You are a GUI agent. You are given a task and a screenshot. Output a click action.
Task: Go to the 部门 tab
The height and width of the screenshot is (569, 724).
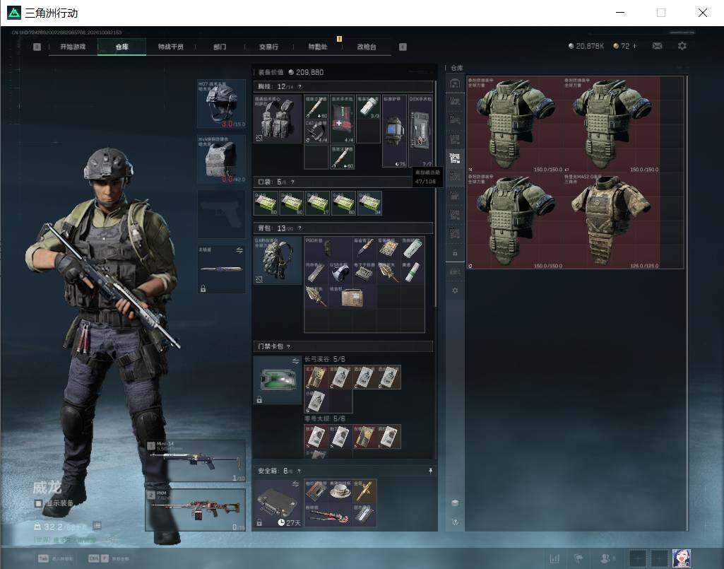220,47
